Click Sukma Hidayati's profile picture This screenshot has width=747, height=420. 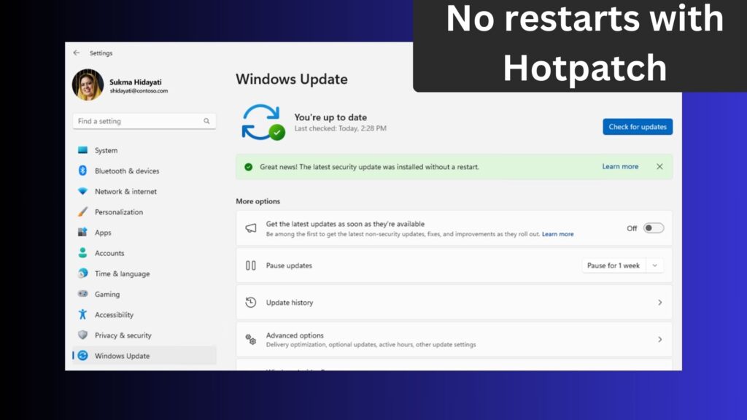tap(88, 85)
